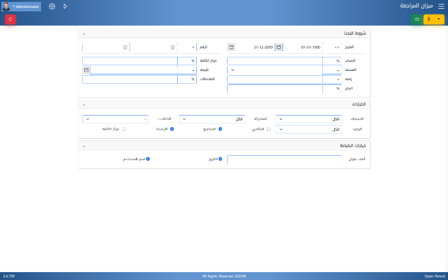
Task: Click the أضف عنوان text field
Action: tap(284, 159)
